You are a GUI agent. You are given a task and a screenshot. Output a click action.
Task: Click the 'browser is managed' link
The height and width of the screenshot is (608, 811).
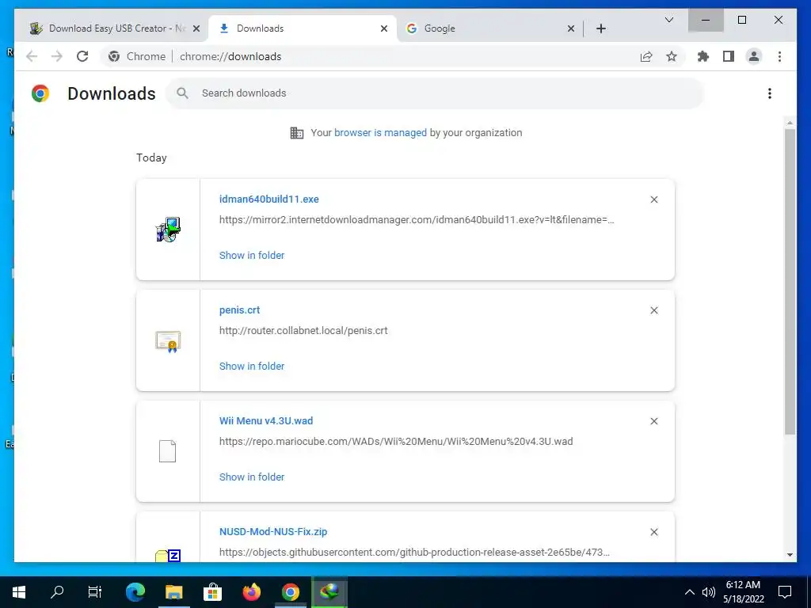(380, 132)
